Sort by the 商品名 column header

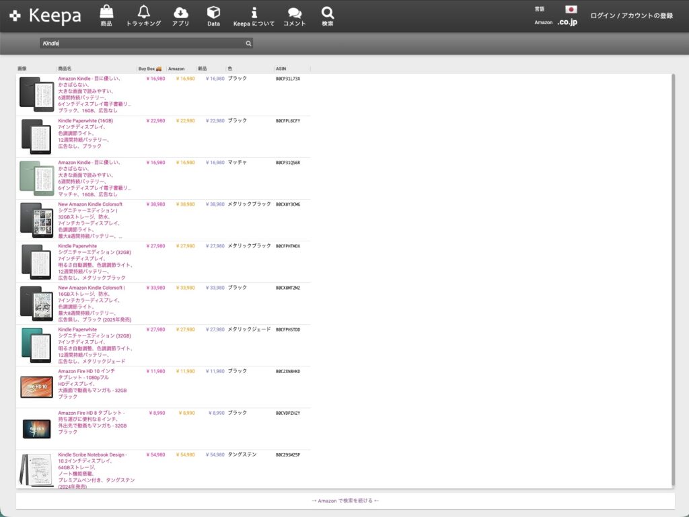(x=65, y=69)
